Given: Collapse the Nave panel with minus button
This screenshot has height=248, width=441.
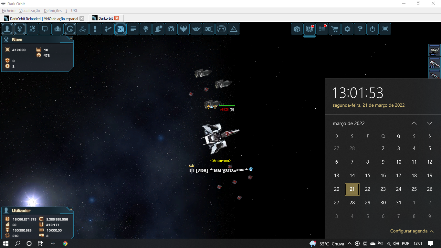Looking at the screenshot, I should point(71,38).
